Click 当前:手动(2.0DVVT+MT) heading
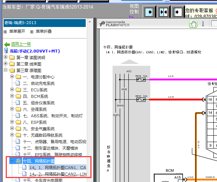The height and width of the screenshot is (182, 217). pos(35,51)
